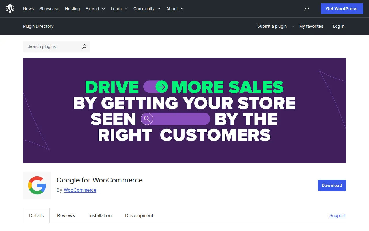The height and width of the screenshot is (231, 369).
Task: Click the Google plugin icon thumbnail
Action: coord(37,185)
